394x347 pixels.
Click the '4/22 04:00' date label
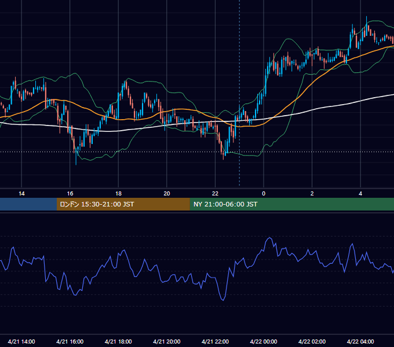coord(360,341)
